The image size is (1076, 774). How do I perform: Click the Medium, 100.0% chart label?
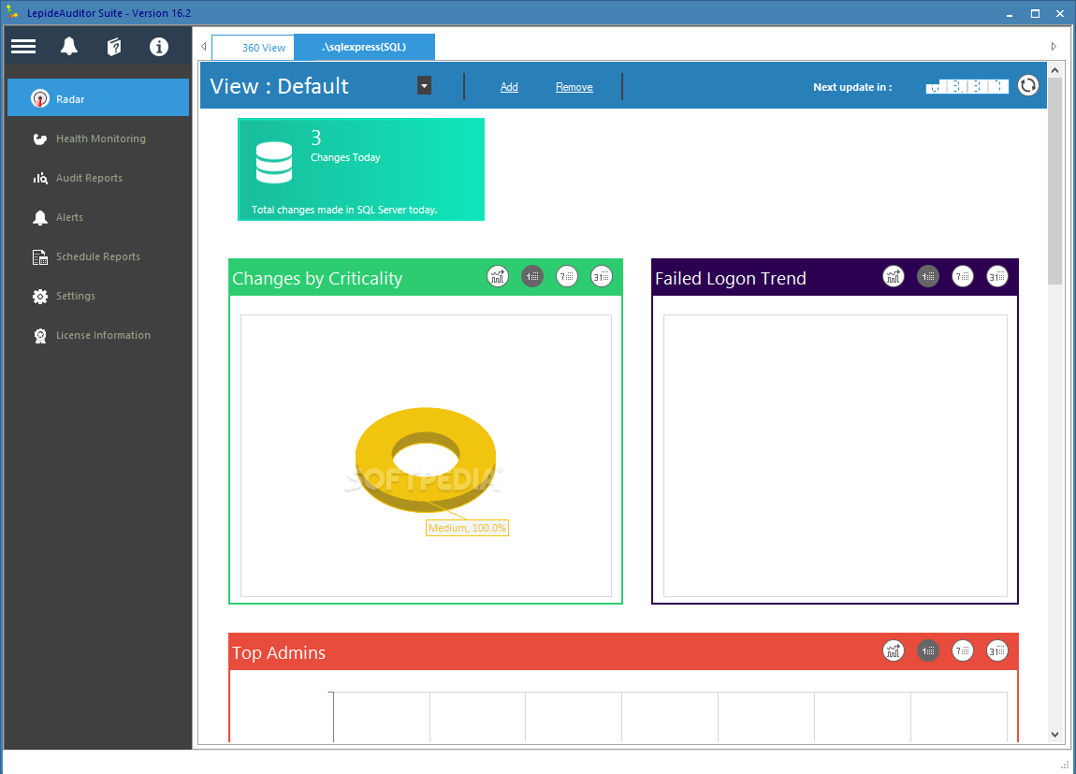pos(467,529)
